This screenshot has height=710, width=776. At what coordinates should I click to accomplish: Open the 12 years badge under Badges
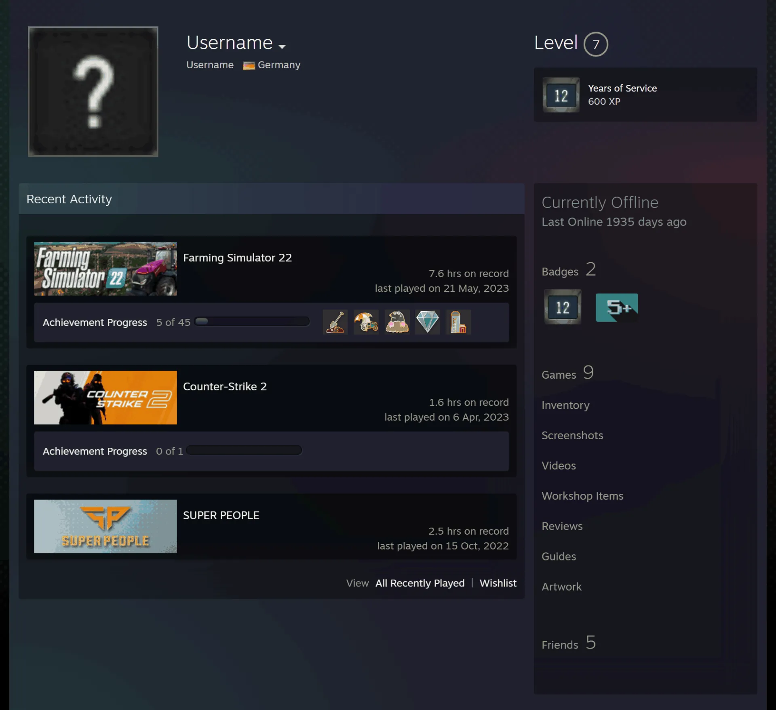(563, 307)
